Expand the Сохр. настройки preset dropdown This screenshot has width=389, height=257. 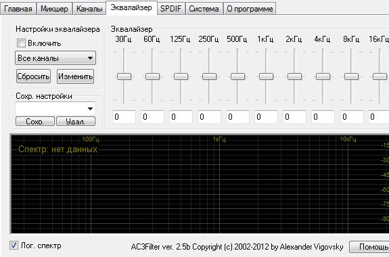click(x=55, y=109)
